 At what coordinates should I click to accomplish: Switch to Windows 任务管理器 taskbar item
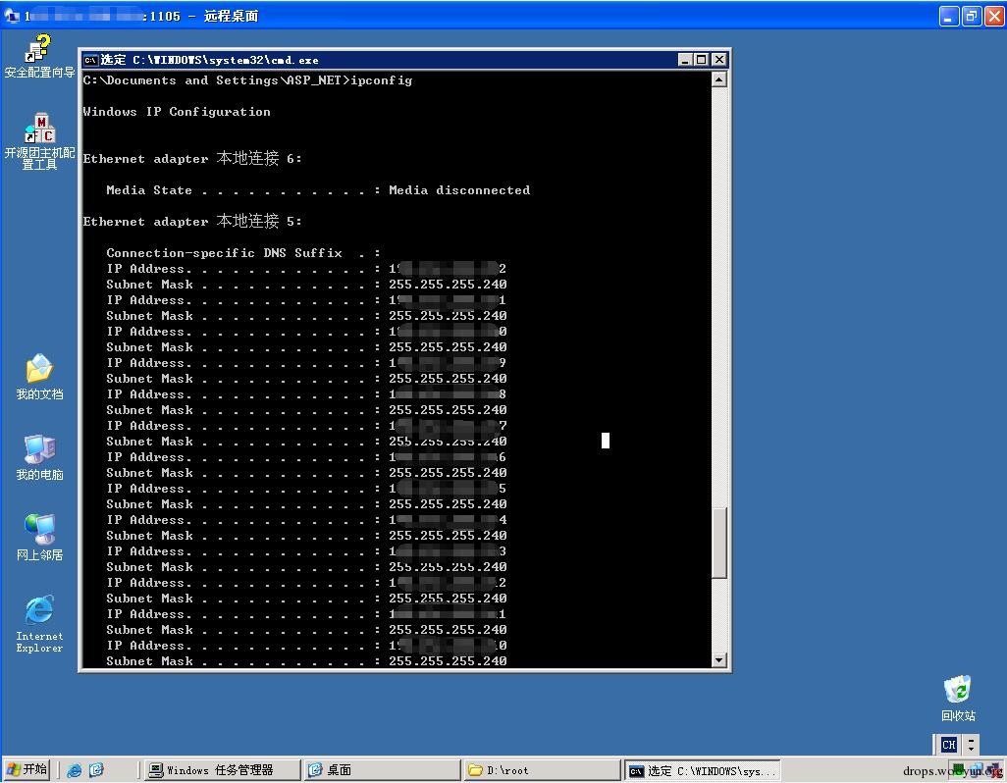222,769
